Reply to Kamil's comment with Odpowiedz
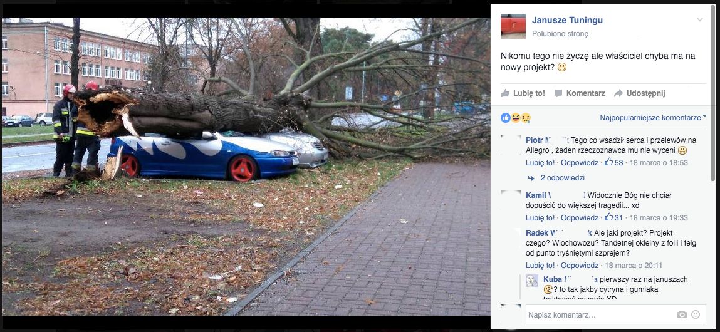Image resolution: width=720 pixels, height=332 pixels. (580, 217)
